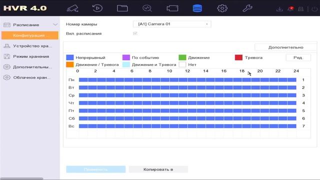Screen dimensions: 320x180
Task: Open the system settings gear icon
Action: pos(222,8)
